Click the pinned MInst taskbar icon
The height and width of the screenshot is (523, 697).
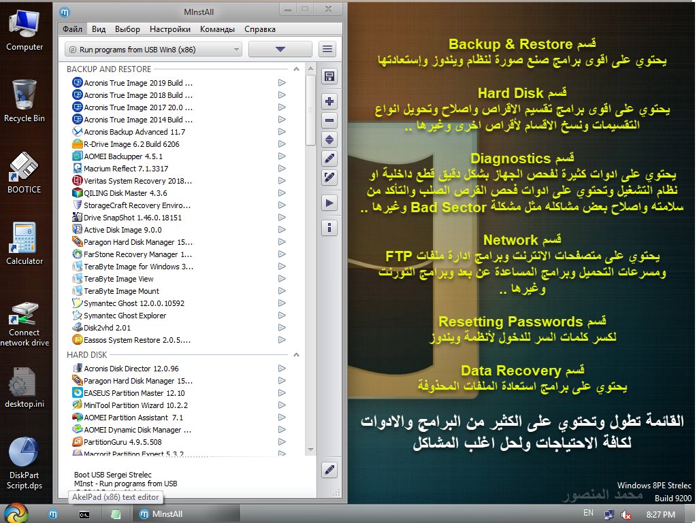click(53, 514)
